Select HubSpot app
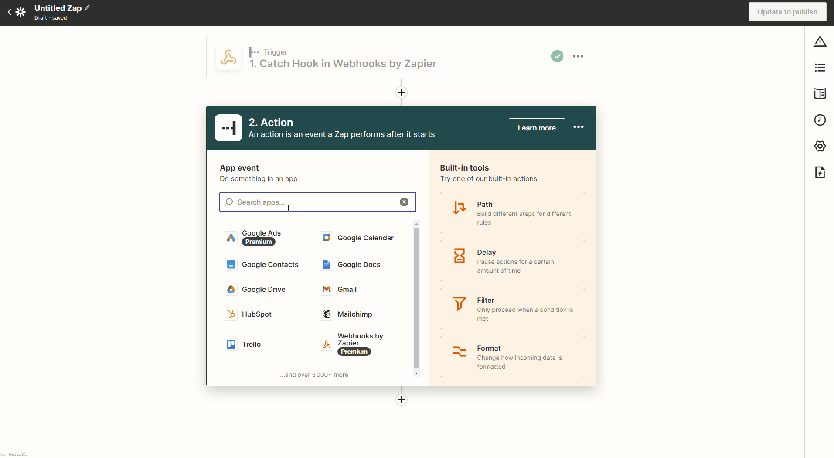Image resolution: width=834 pixels, height=458 pixels. [248, 314]
